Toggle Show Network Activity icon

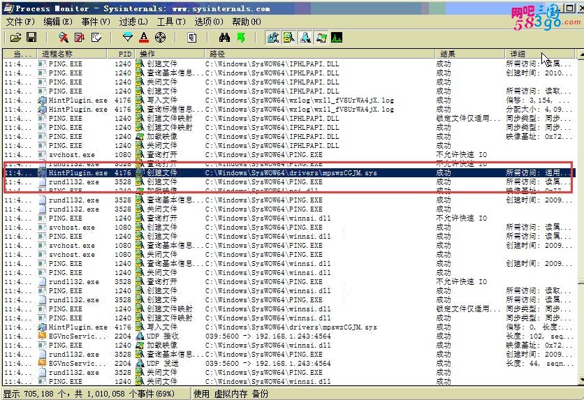click(x=305, y=37)
